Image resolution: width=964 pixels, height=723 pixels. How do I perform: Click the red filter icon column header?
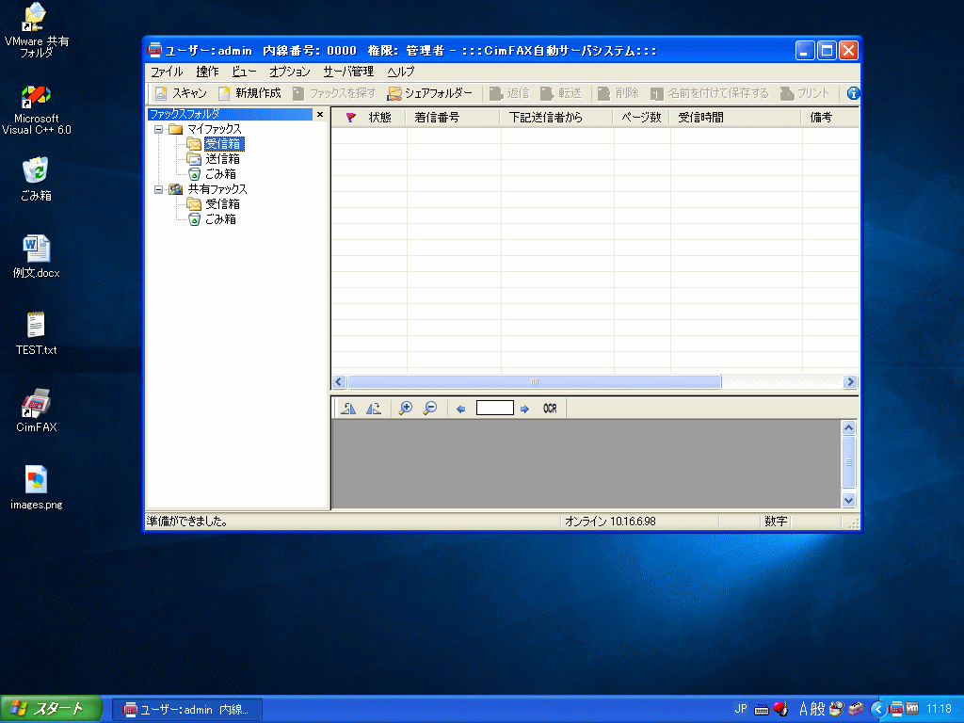point(350,118)
